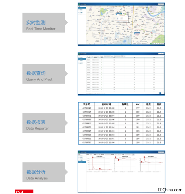Select serial number cell 42789949
Screen dimensions: 185x194
click(x=87, y=120)
